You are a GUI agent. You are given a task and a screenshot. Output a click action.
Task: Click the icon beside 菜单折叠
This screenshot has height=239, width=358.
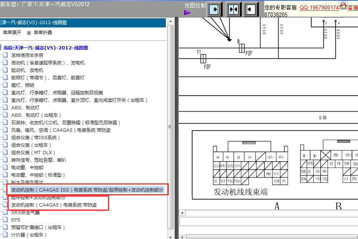[x=29, y=33]
